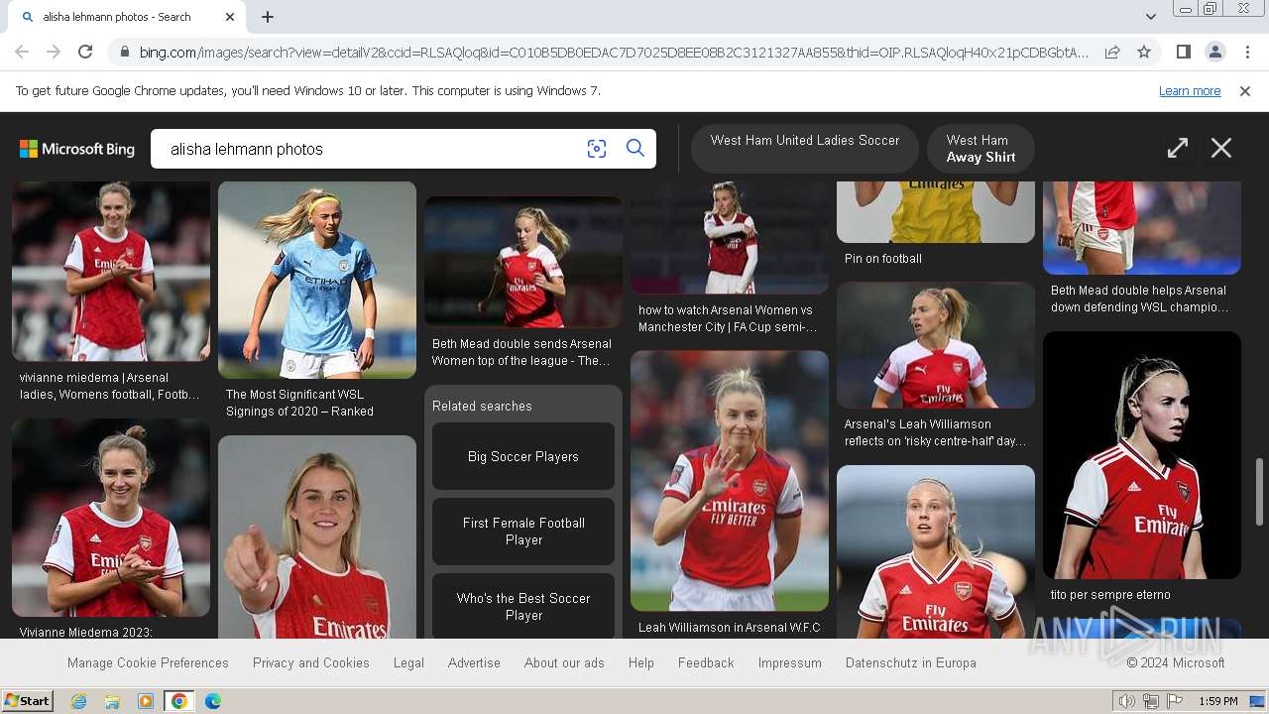Open Windows Explorer folder from taskbar
Image resolution: width=1269 pixels, height=714 pixels.
pyautogui.click(x=112, y=701)
